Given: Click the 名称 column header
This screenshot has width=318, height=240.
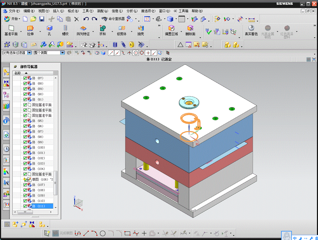Looking at the screenshot, I should 18,73.
